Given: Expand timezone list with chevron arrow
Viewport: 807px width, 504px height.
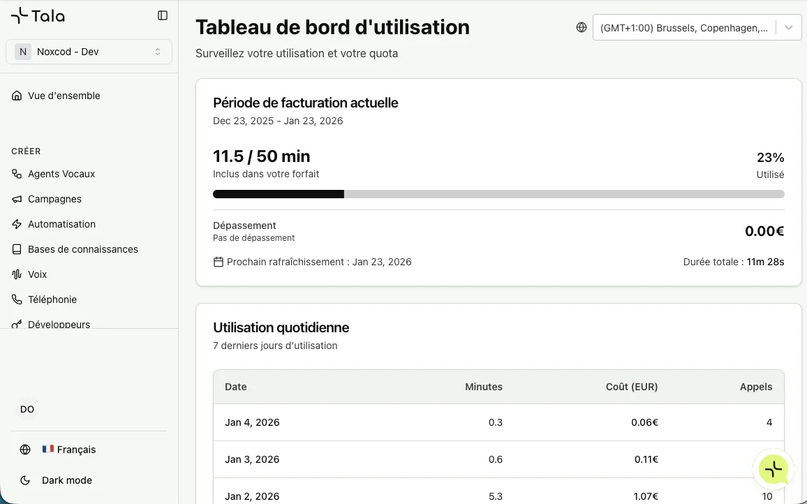Looking at the screenshot, I should click(788, 28).
